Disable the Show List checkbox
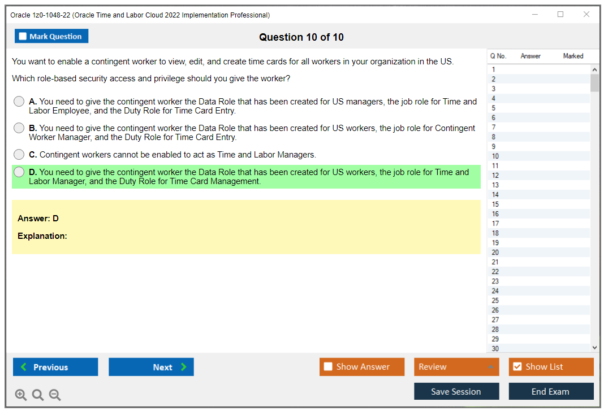The image size is (608, 415). pyautogui.click(x=517, y=366)
